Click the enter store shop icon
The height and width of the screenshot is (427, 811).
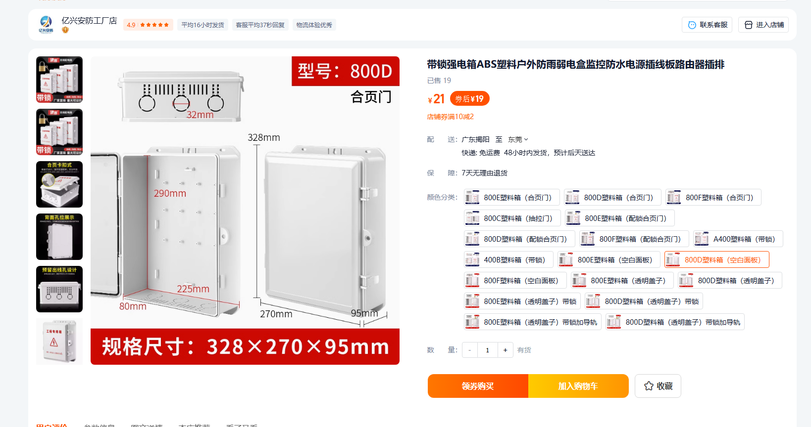click(x=749, y=25)
